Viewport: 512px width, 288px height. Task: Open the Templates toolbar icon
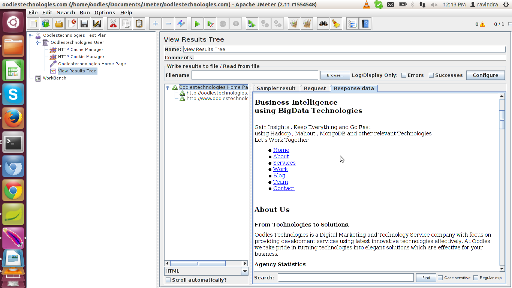46,24
